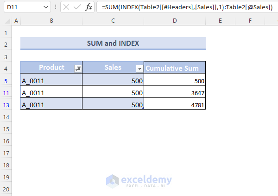Select row 5 header
The width and height of the screenshot is (278, 196).
click(6, 81)
